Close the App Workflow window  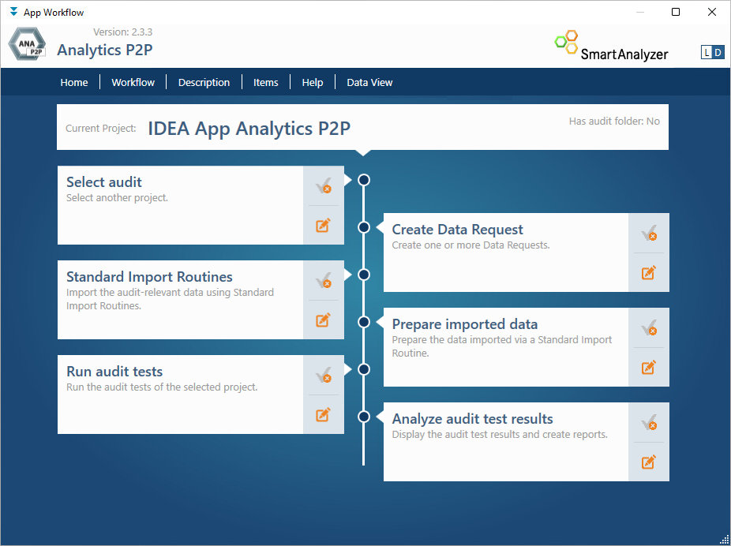(x=712, y=12)
